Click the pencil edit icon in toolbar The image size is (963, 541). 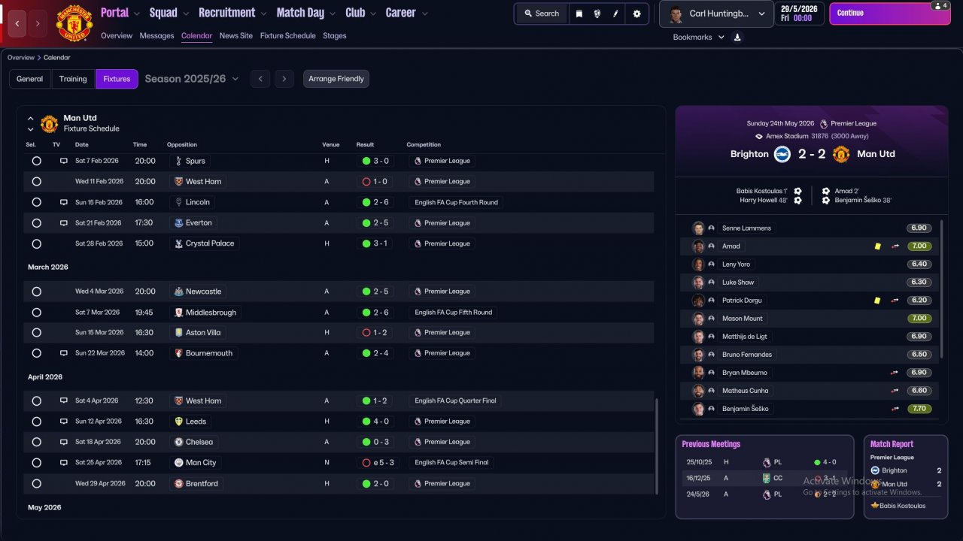[616, 14]
